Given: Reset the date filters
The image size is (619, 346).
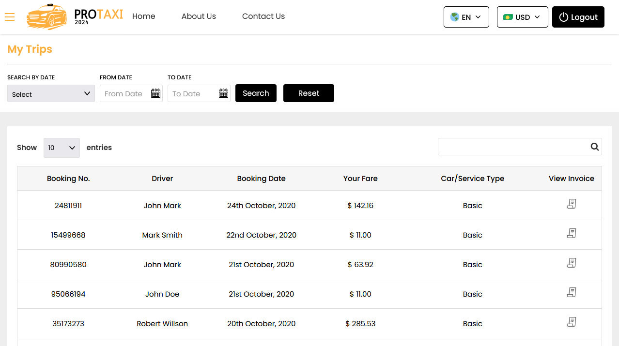Looking at the screenshot, I should pos(309,93).
